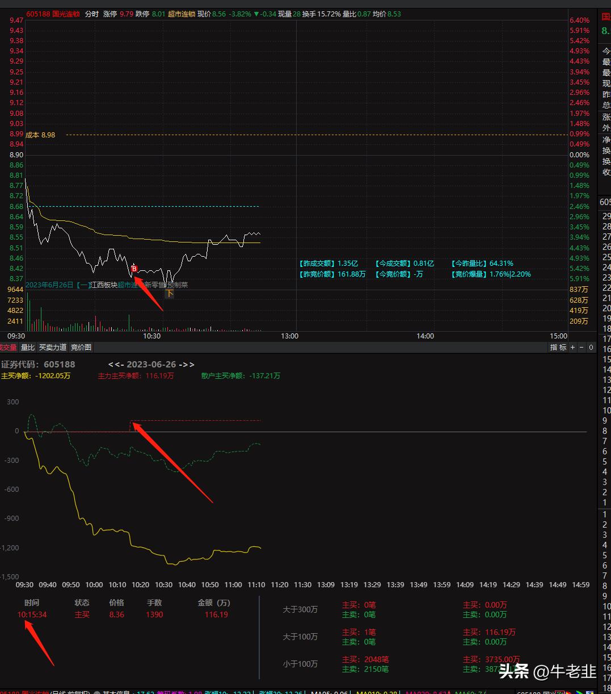Image resolution: width=611 pixels, height=694 pixels.
Task: Click the 现价 8.56 value
Action: [211, 14]
